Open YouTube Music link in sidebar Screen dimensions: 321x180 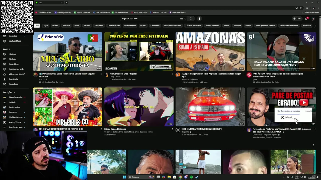pyautogui.click(x=15, y=41)
